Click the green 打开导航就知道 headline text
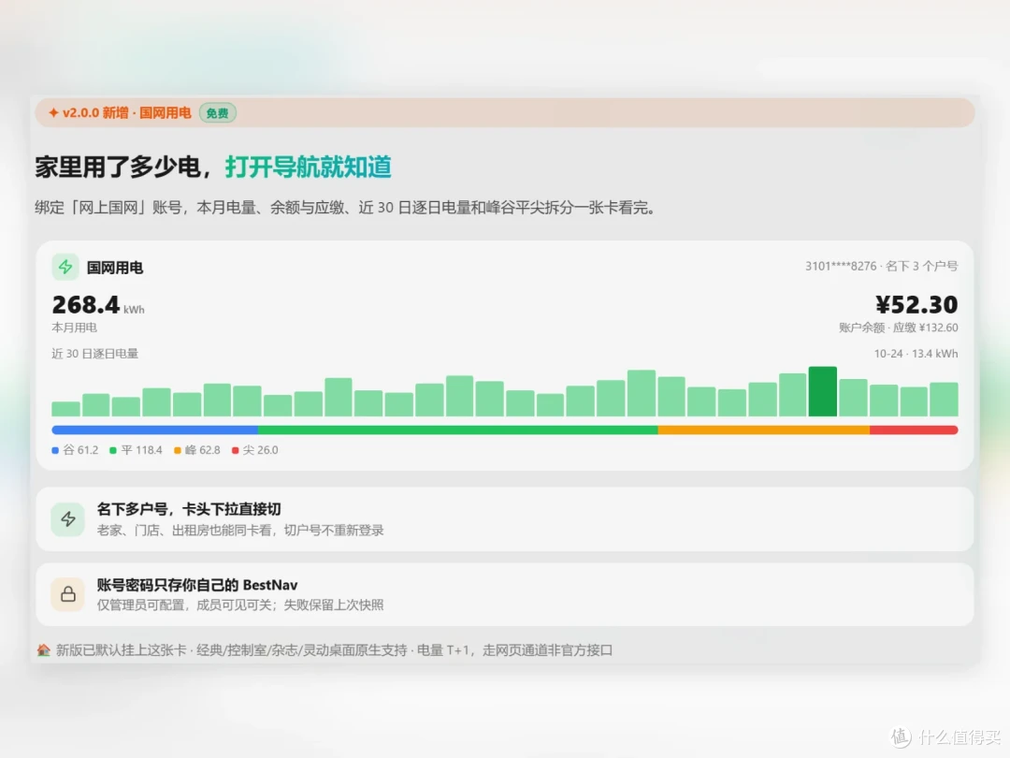Screen dimensions: 1010x758 (308, 167)
